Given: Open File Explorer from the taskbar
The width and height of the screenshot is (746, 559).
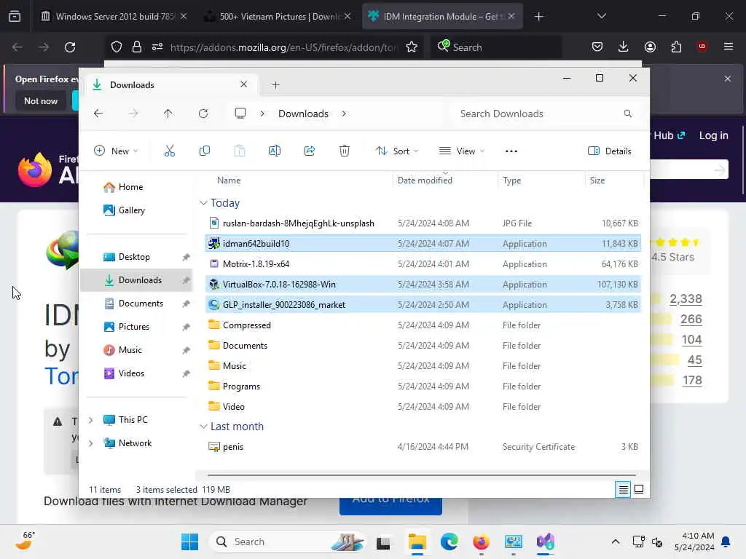Looking at the screenshot, I should 417,542.
